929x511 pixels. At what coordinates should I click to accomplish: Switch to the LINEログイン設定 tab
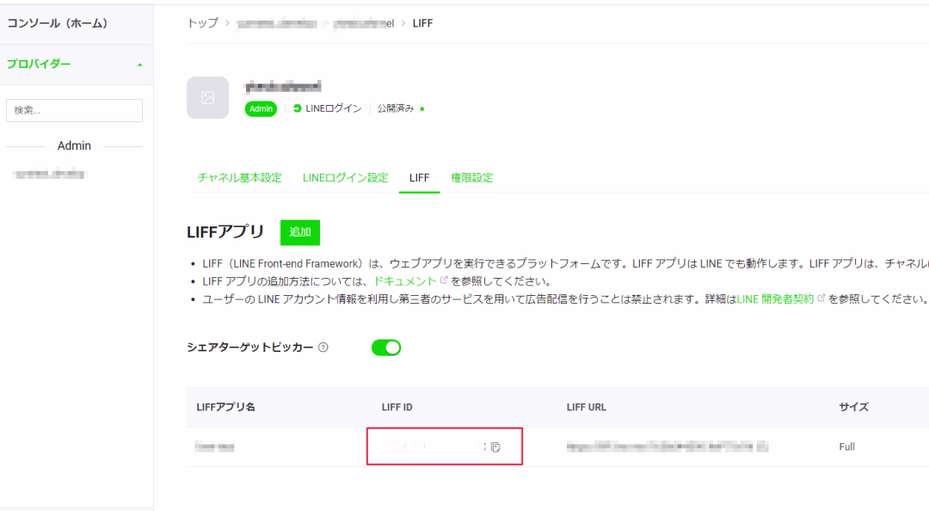[346, 178]
